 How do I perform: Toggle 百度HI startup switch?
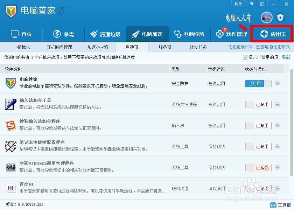click(x=258, y=189)
